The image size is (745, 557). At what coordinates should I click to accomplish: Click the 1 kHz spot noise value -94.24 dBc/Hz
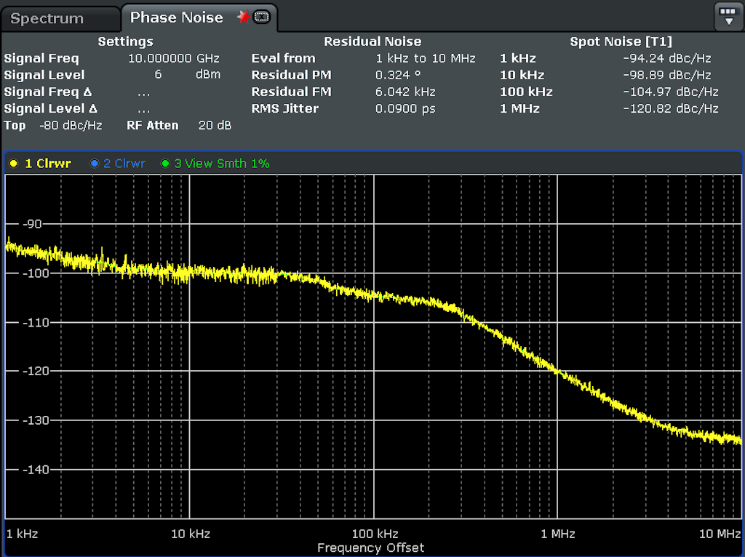[x=666, y=58]
